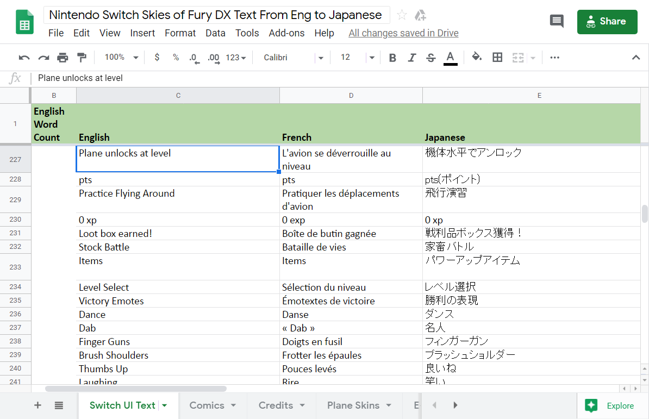The height and width of the screenshot is (419, 649).
Task: Select column D header
Action: pyautogui.click(x=351, y=96)
